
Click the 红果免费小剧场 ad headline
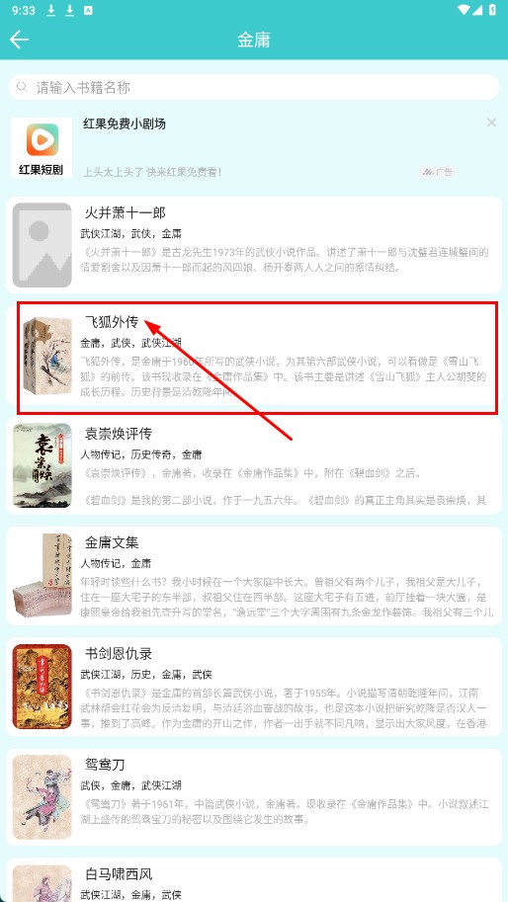coord(125,123)
